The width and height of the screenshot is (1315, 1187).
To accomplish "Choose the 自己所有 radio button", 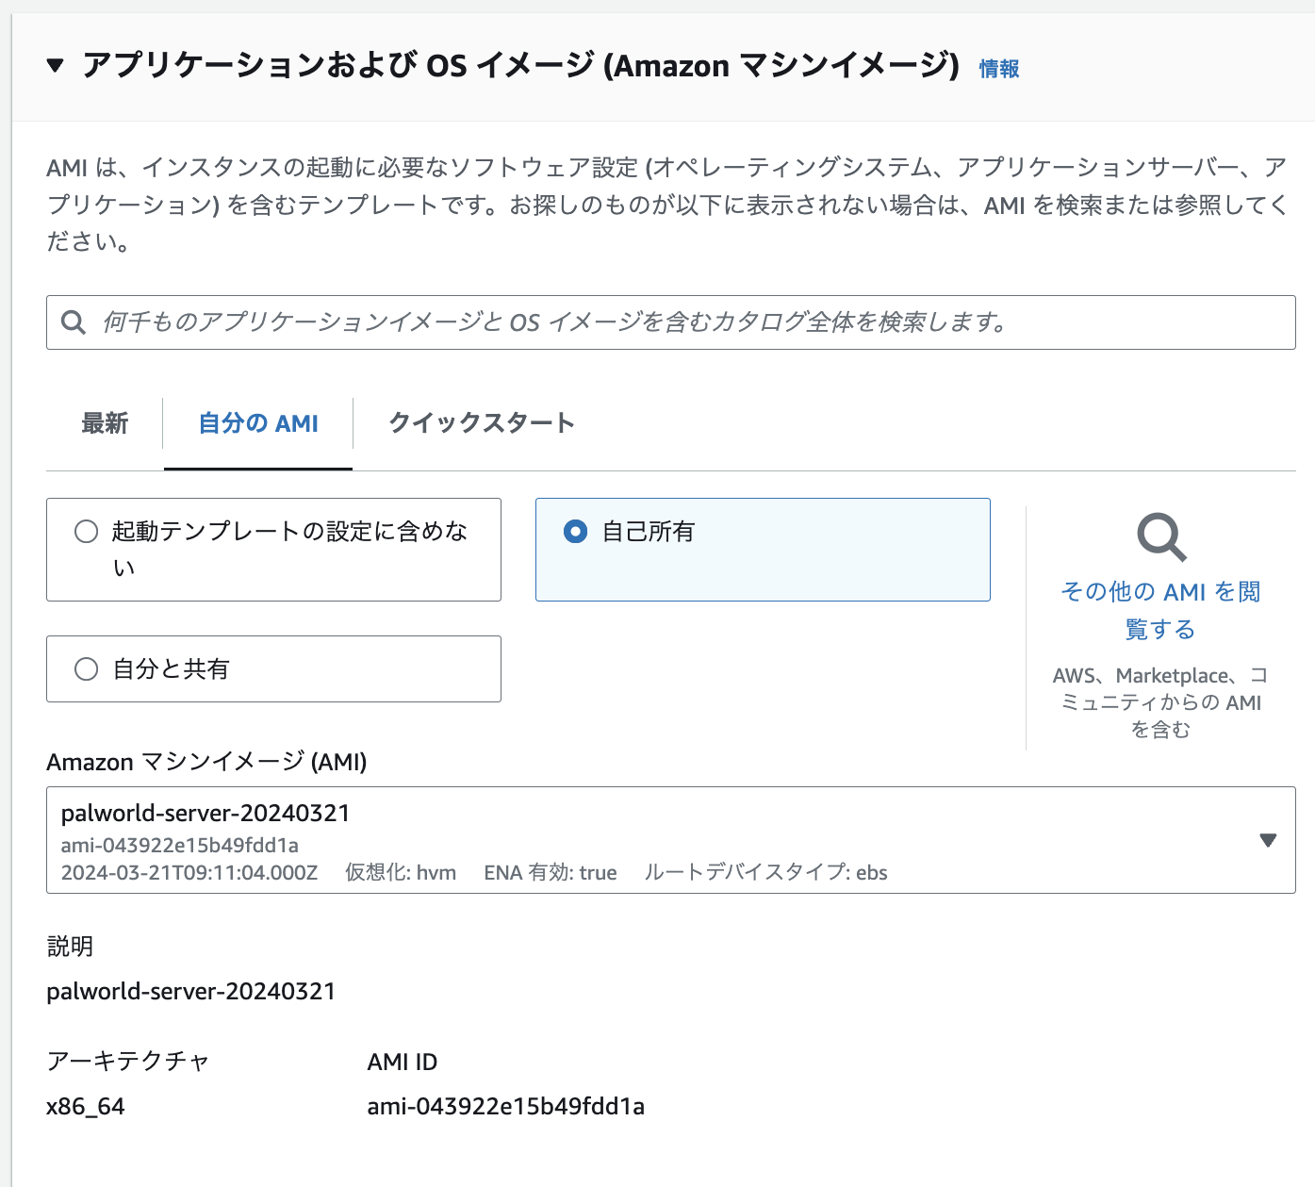I will (x=575, y=532).
